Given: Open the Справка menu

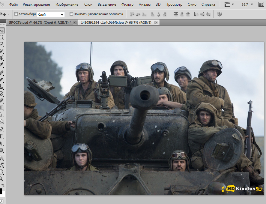Looking at the screenshot, I should 208,4.
